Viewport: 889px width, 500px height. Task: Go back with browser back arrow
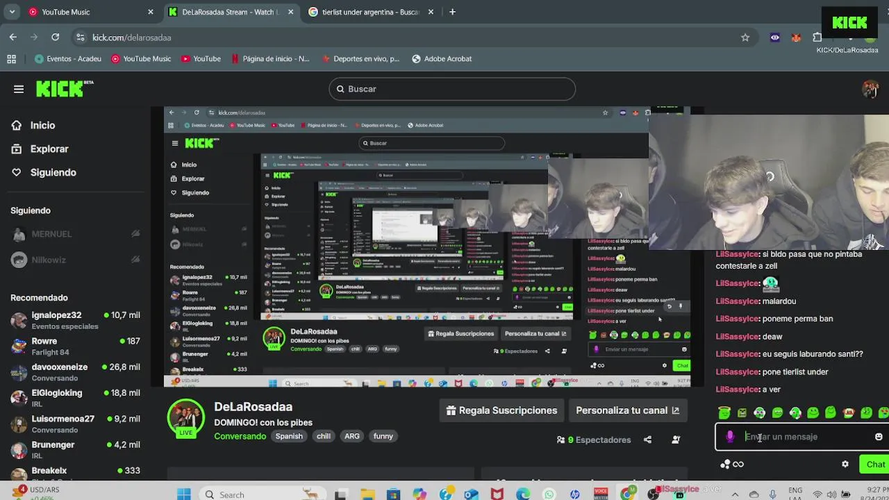click(13, 37)
